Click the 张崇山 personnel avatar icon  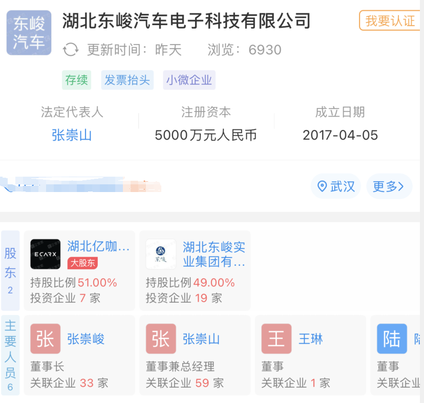click(161, 339)
